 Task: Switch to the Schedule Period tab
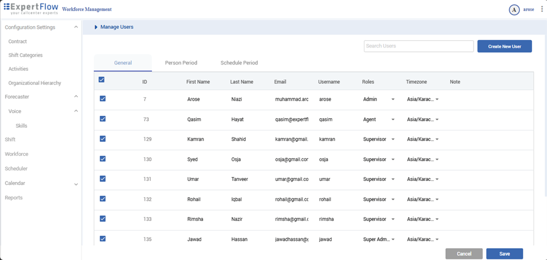[239, 63]
